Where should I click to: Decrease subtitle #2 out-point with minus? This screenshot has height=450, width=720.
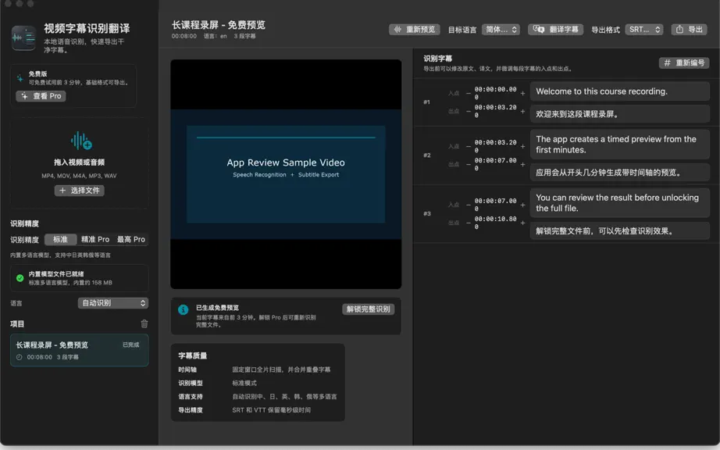(469, 164)
